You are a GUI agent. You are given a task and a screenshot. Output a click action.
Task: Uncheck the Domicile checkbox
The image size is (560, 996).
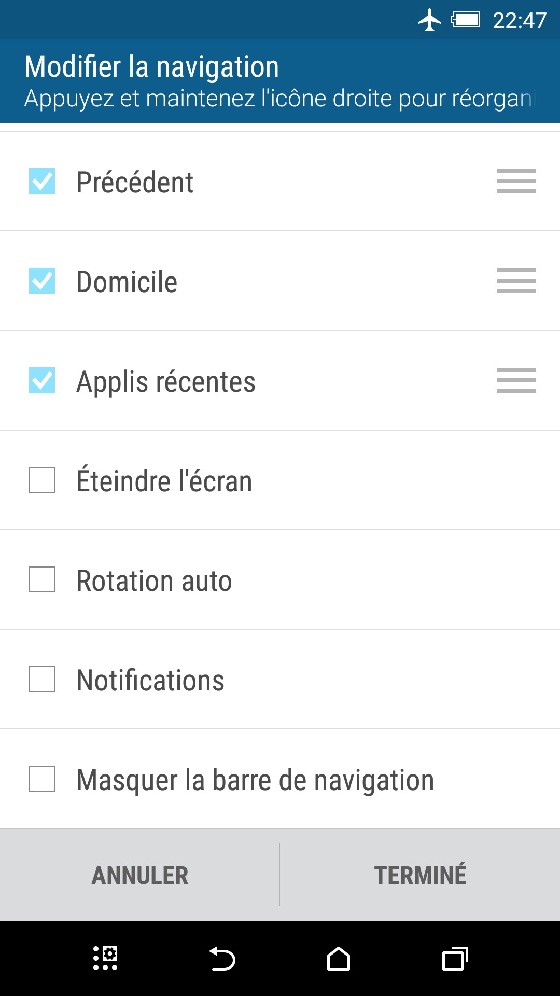click(x=42, y=281)
